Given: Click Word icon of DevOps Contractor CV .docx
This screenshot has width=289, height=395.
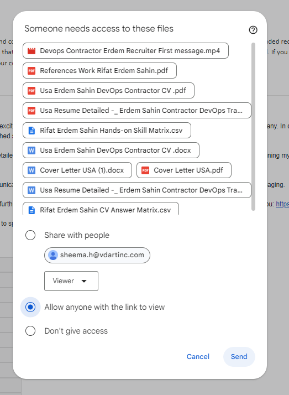Looking at the screenshot, I should click(31, 150).
